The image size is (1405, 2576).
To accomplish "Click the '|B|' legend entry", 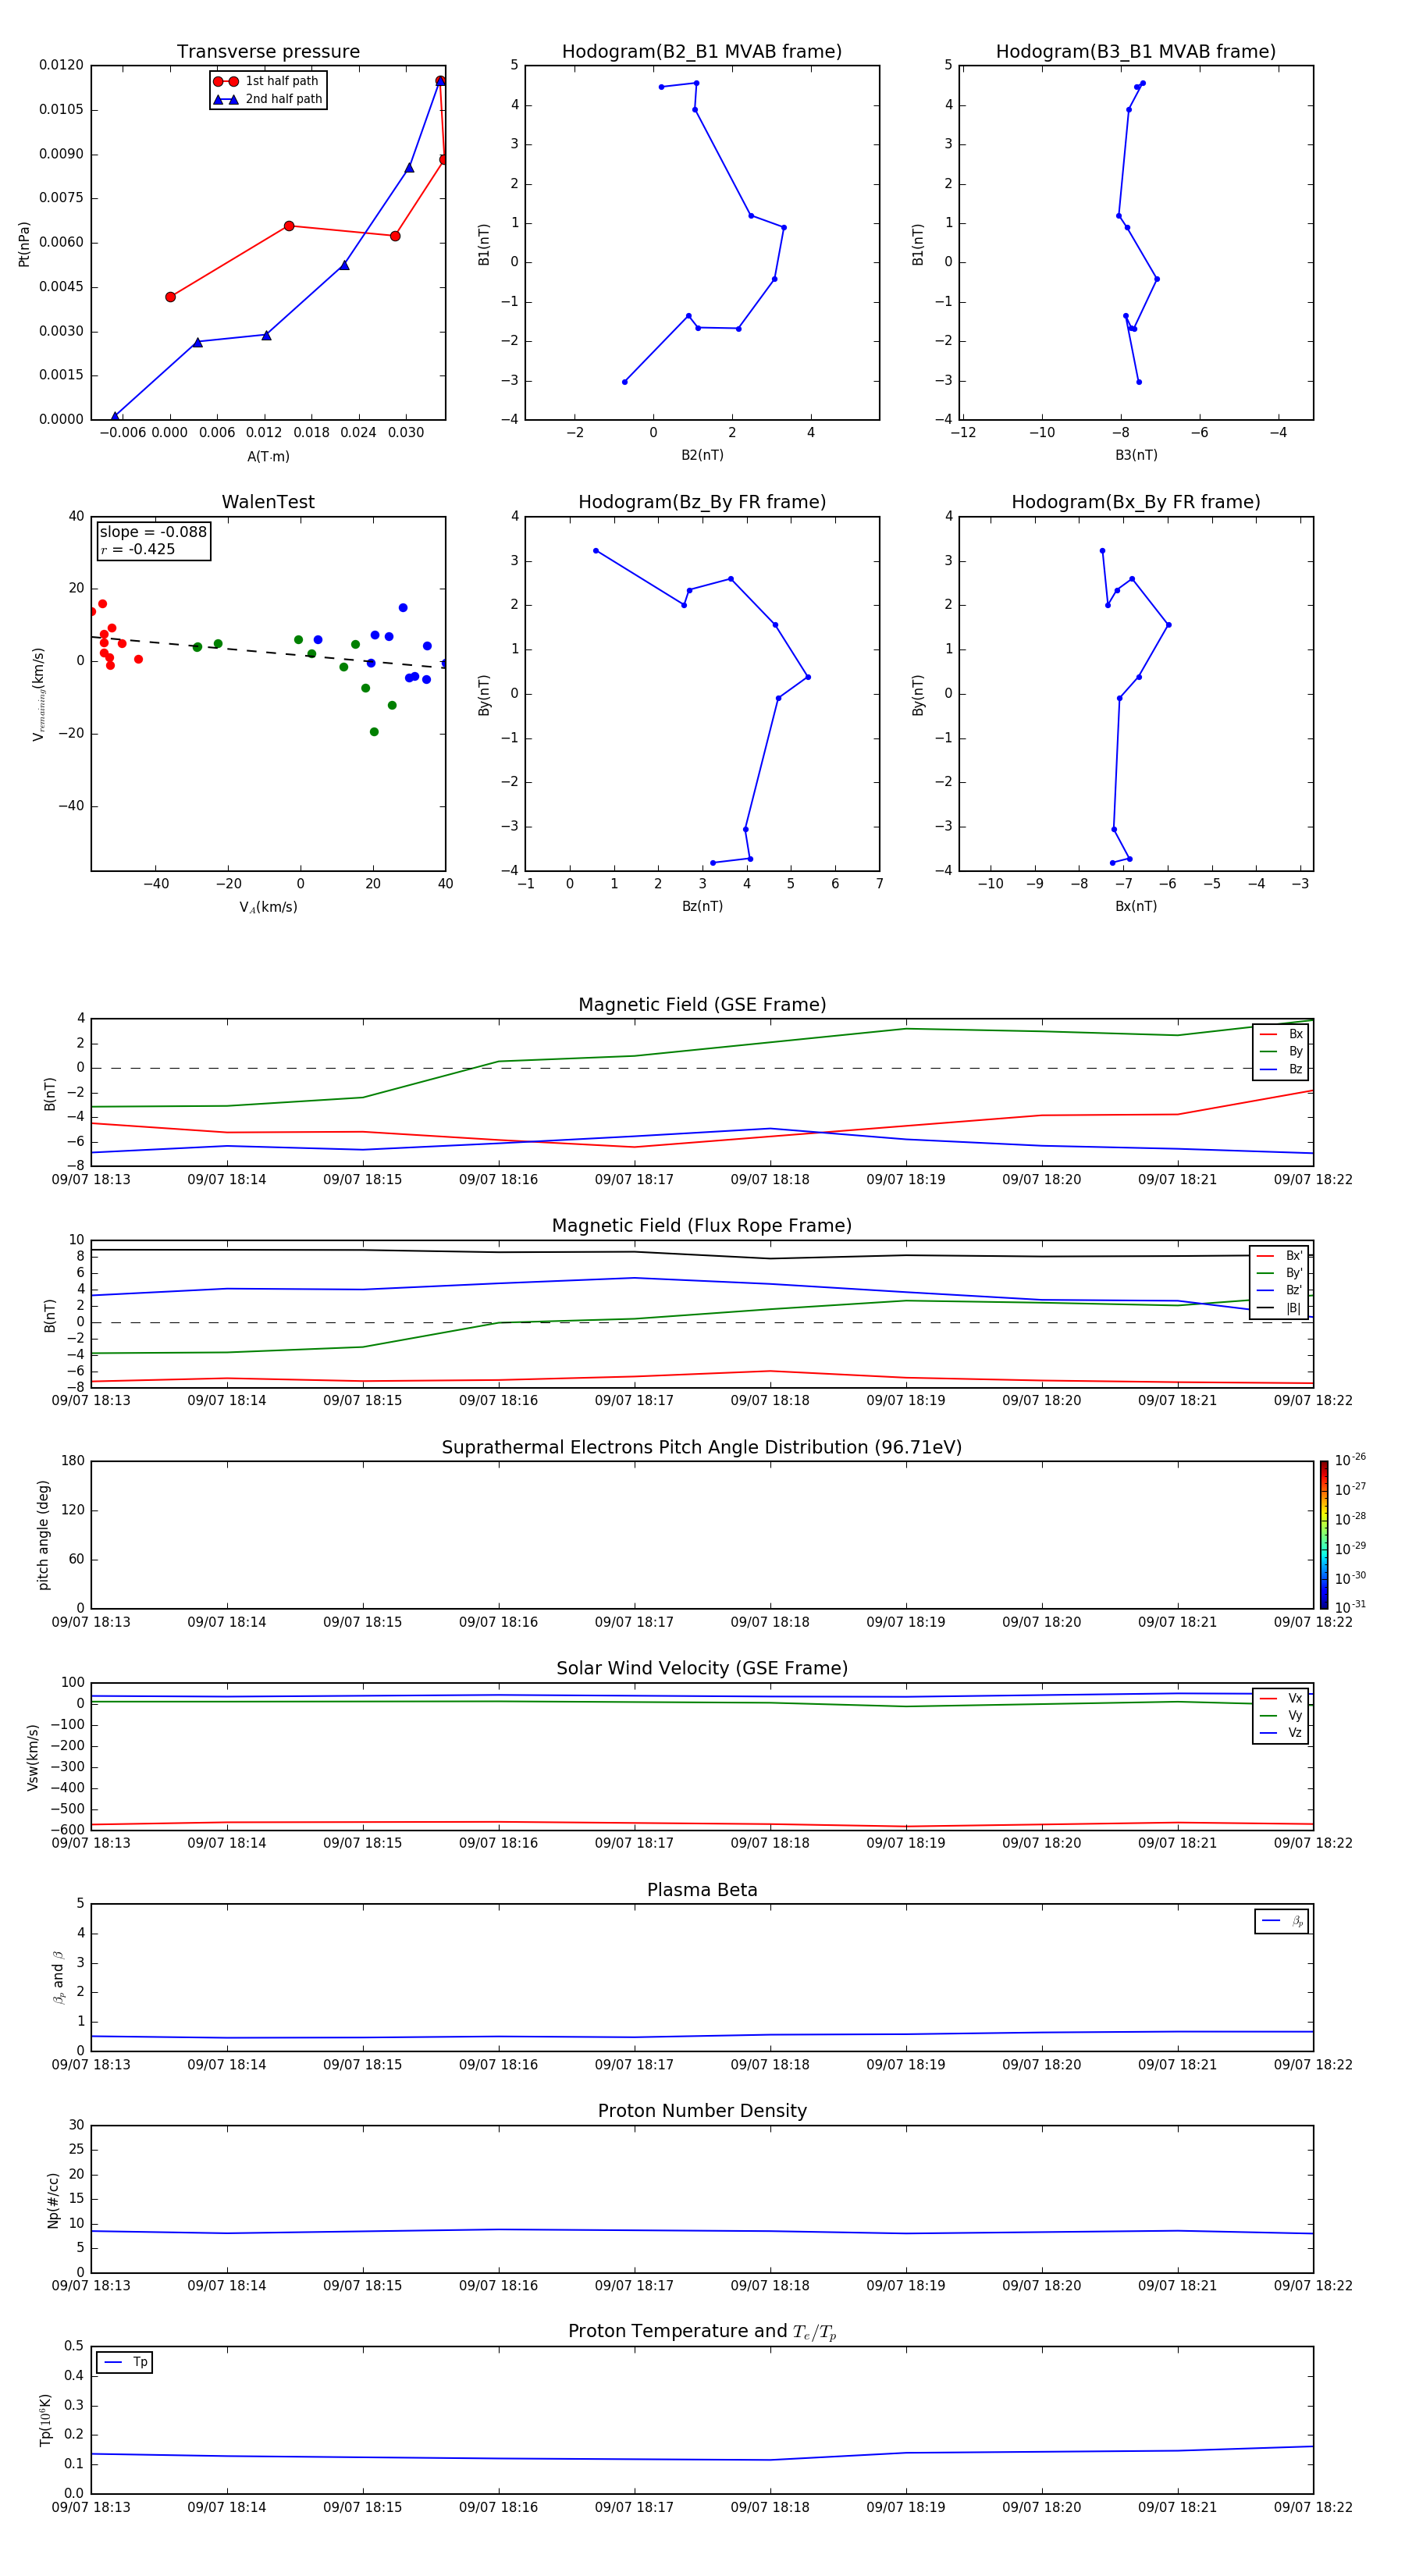I will point(1279,1308).
